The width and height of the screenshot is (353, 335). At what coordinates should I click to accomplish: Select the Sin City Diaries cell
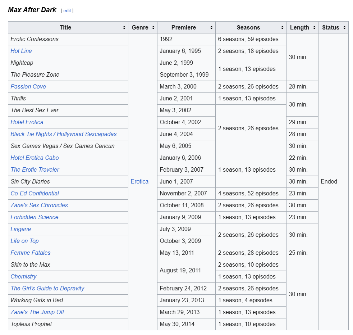pyautogui.click(x=68, y=182)
